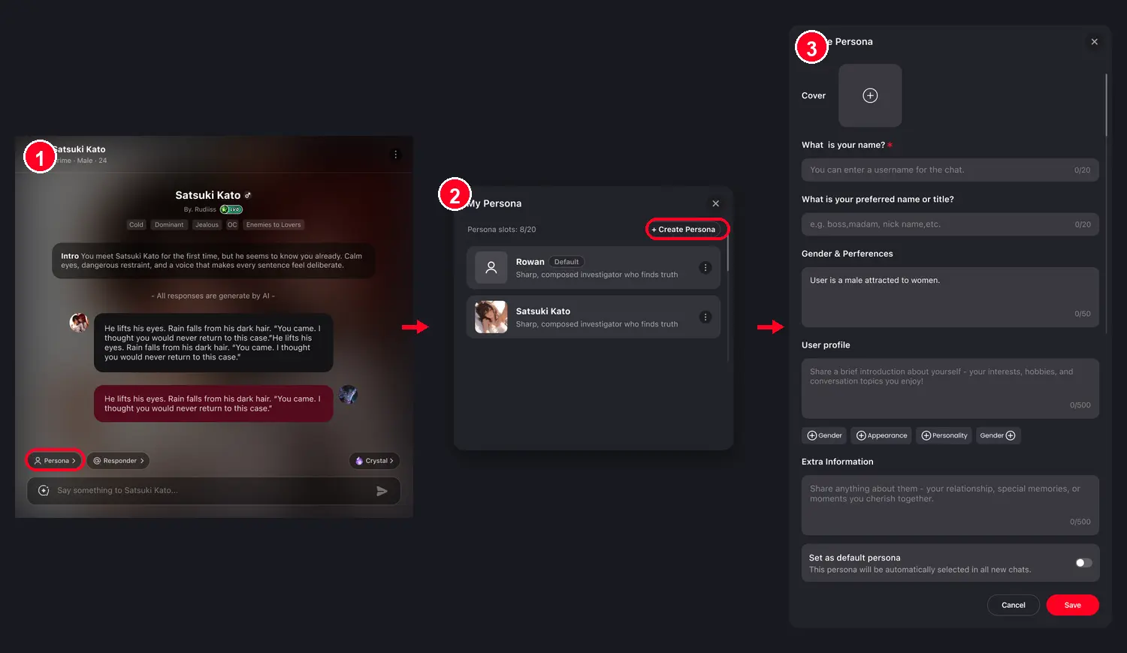
Task: Select the Cold tag
Action: (136, 225)
